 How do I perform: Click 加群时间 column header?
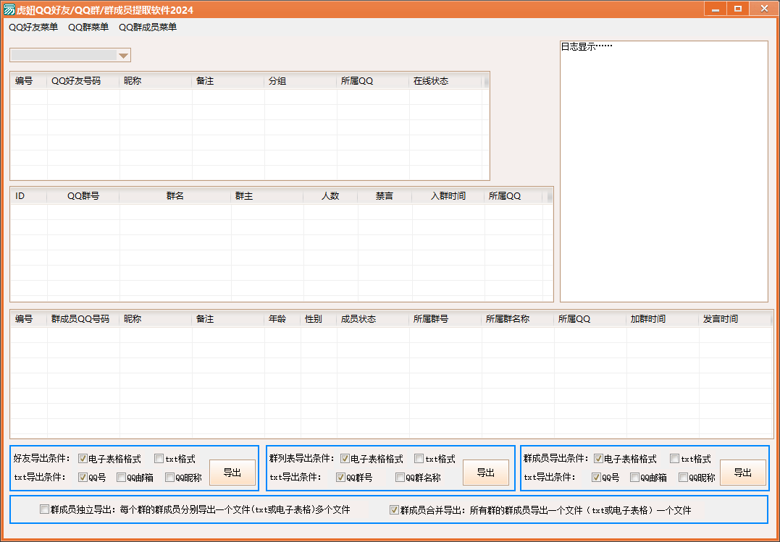[663, 319]
